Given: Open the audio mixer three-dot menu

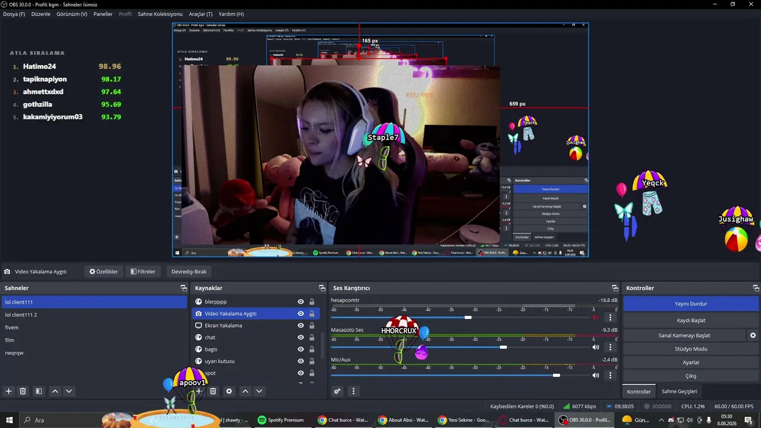Looking at the screenshot, I should (x=353, y=391).
